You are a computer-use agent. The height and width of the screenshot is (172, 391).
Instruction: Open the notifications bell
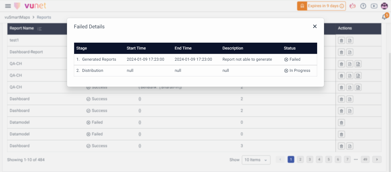point(384,17)
